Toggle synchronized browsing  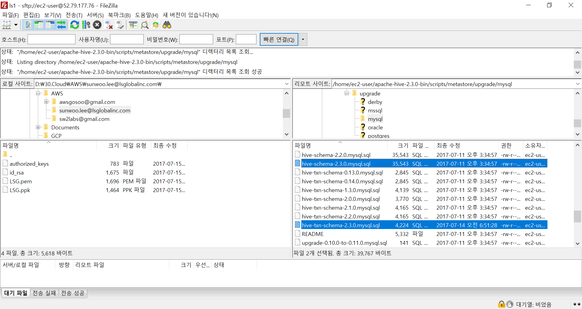point(156,25)
